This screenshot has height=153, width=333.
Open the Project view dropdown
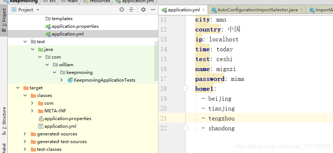coord(38,10)
